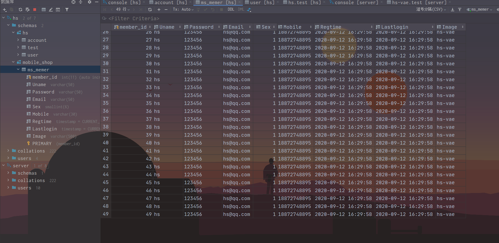This screenshot has height=243, width=499.
Task: Expand the account table node
Action: coord(18,40)
